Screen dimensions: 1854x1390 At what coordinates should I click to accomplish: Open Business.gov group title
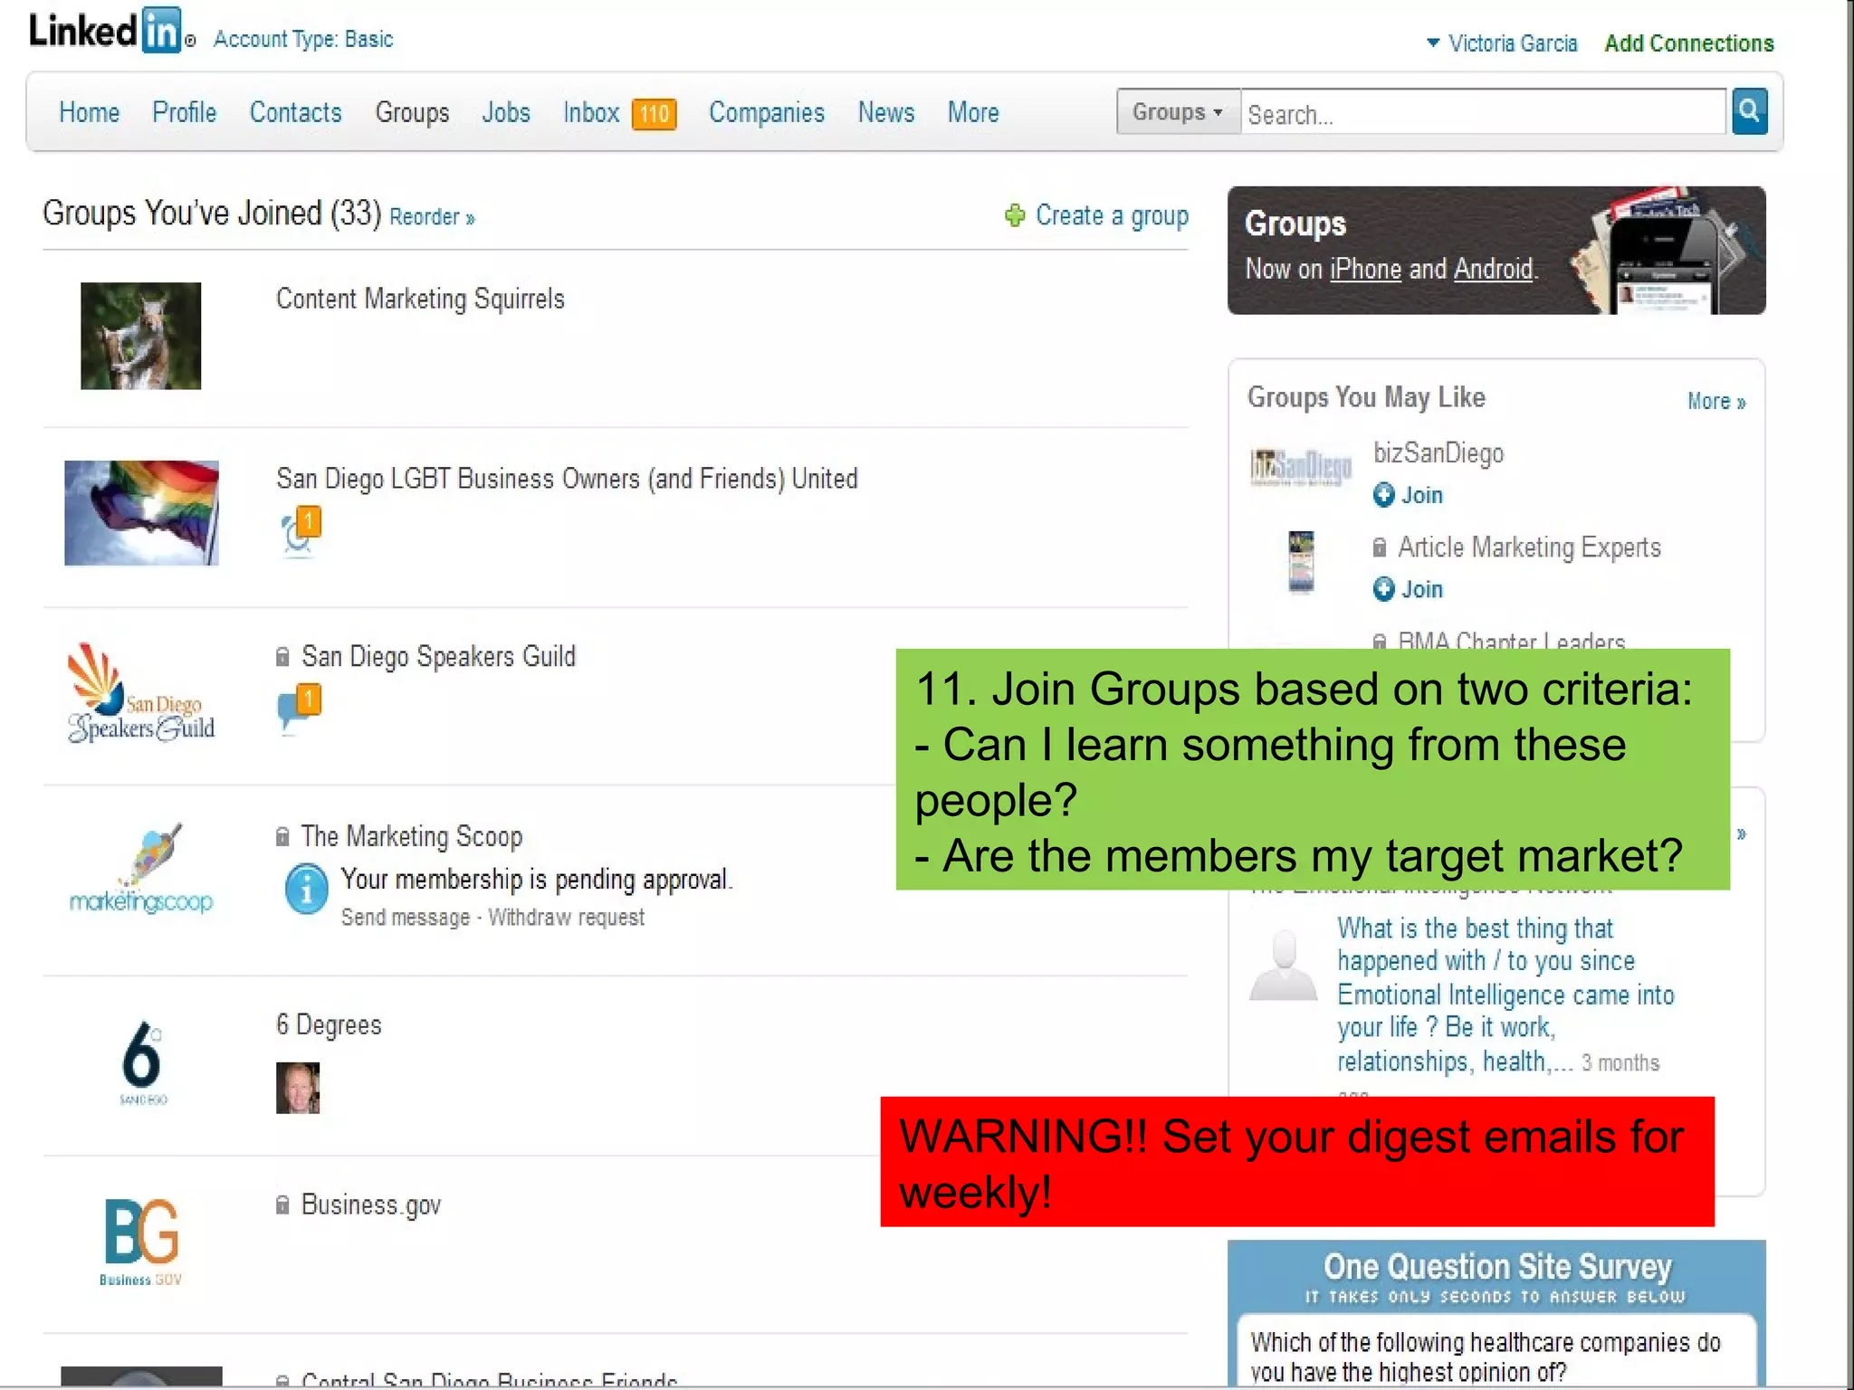point(371,1205)
